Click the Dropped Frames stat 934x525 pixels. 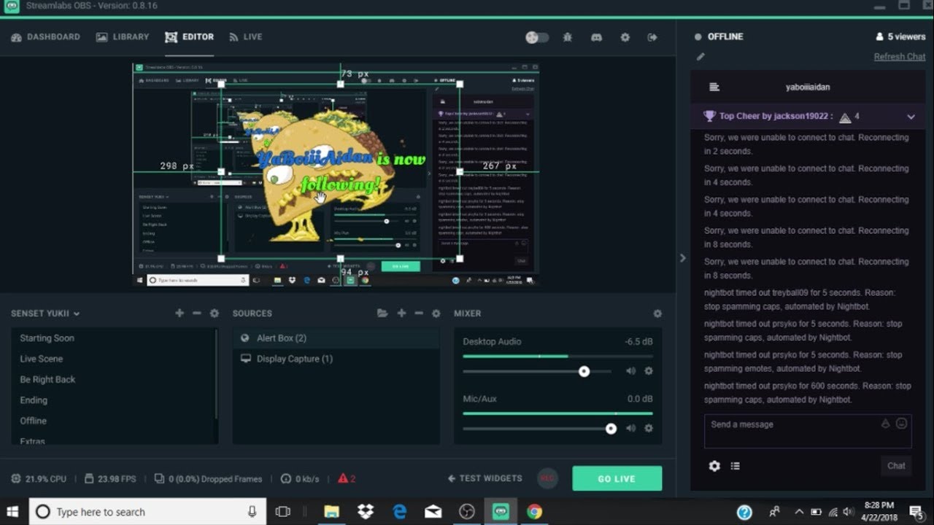[208, 479]
